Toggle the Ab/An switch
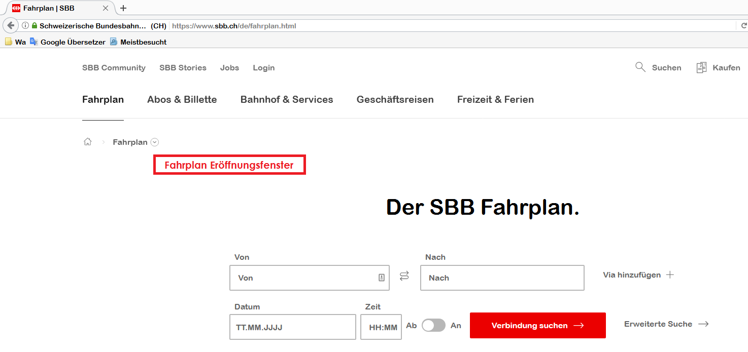The width and height of the screenshot is (748, 352). tap(433, 325)
